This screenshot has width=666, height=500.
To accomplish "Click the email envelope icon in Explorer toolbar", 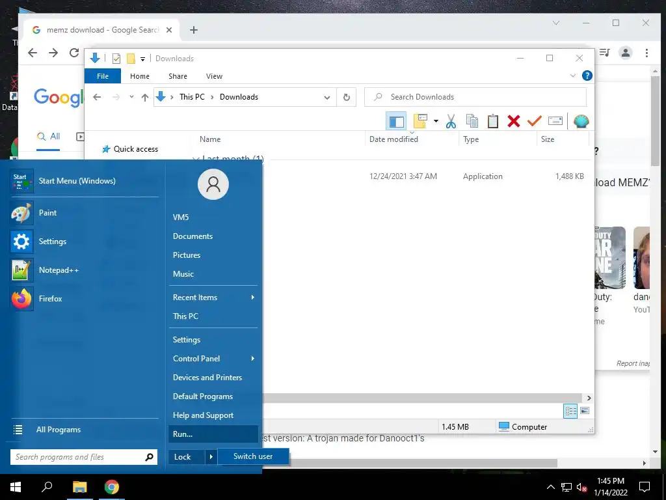I will click(555, 121).
